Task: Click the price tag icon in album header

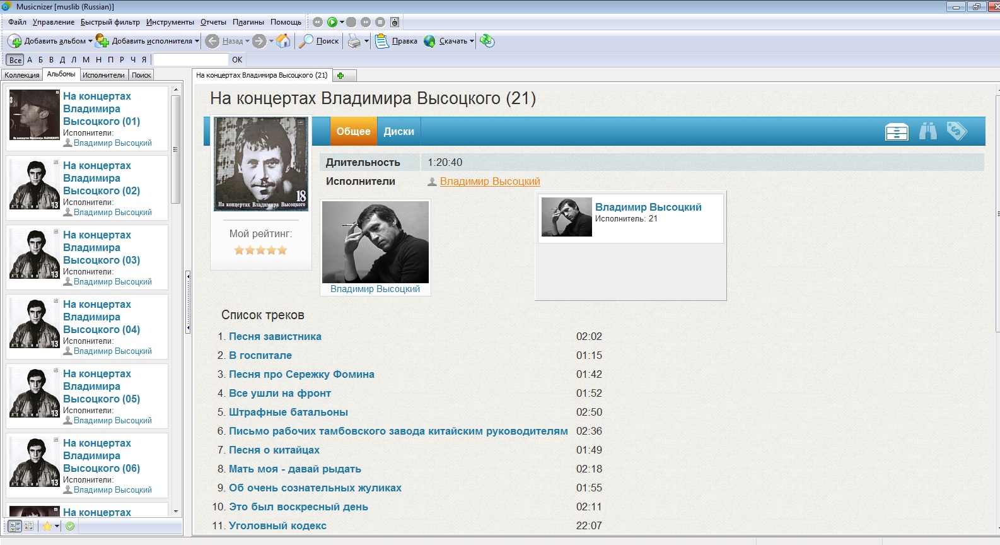Action: coord(956,131)
